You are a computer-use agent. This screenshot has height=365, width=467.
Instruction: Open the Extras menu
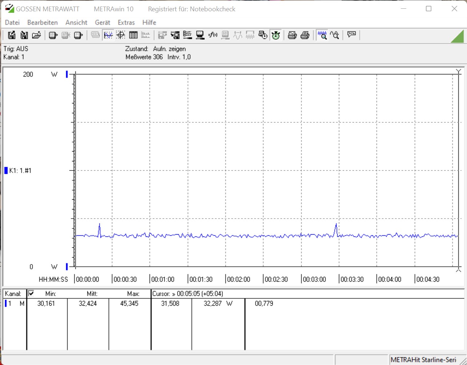(126, 23)
